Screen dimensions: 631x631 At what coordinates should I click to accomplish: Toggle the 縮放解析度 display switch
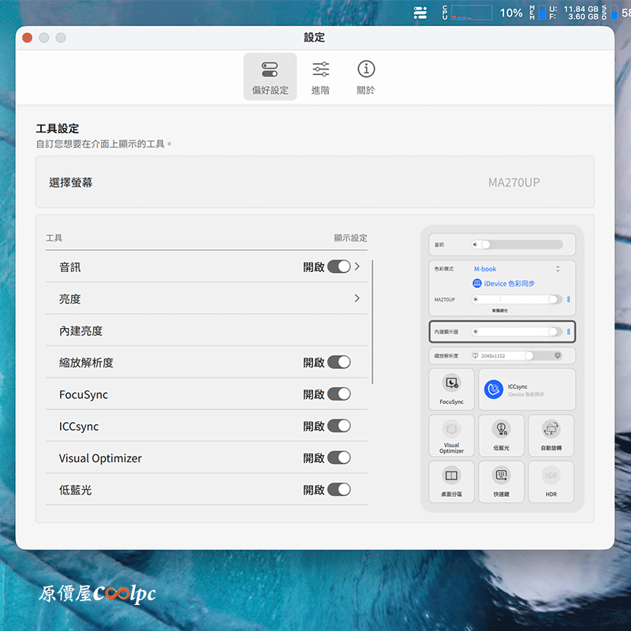[x=339, y=362]
